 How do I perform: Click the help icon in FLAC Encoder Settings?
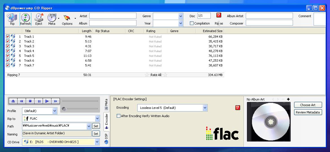coord(238,108)
